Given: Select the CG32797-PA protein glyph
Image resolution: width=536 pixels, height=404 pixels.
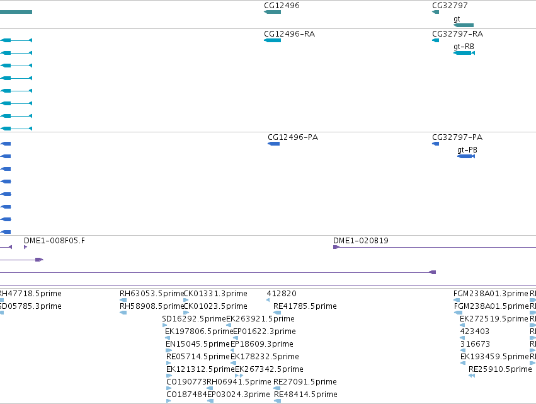Looking at the screenshot, I should (x=435, y=144).
